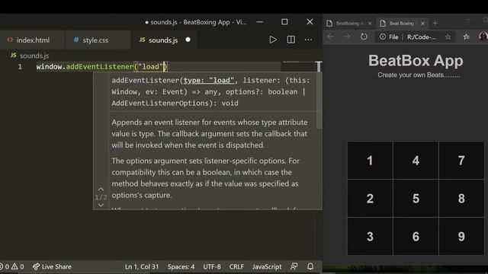Split the editor with the layout icon
488x274 pixels.
click(x=291, y=40)
